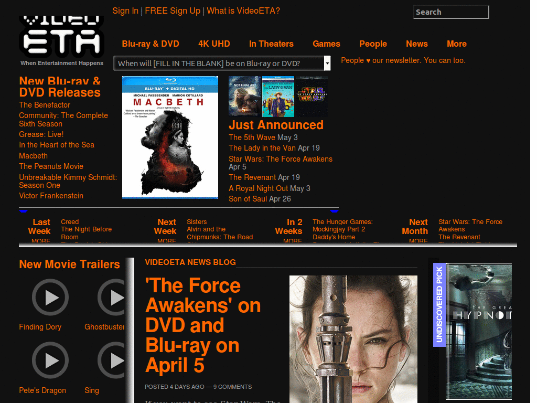Image resolution: width=537 pixels, height=403 pixels.
Task: Open the Undiscovered Pick poster
Action: pyautogui.click(x=479, y=332)
